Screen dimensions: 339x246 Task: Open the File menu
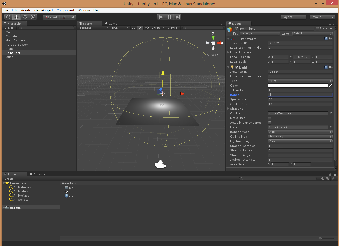point(6,10)
